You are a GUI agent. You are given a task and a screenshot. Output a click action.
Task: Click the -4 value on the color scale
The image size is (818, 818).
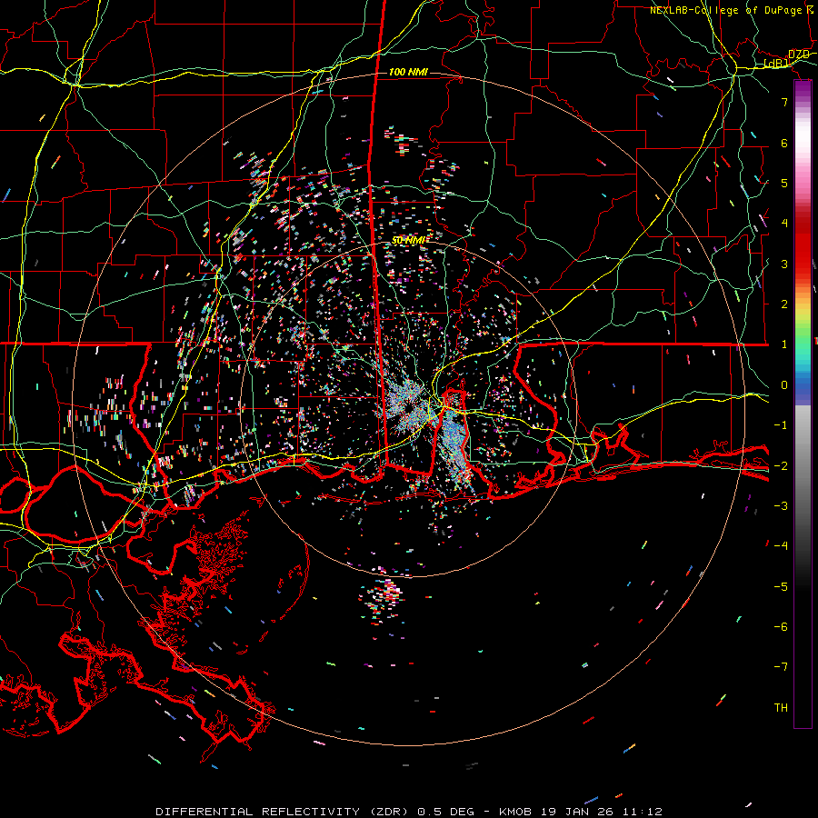(781, 546)
